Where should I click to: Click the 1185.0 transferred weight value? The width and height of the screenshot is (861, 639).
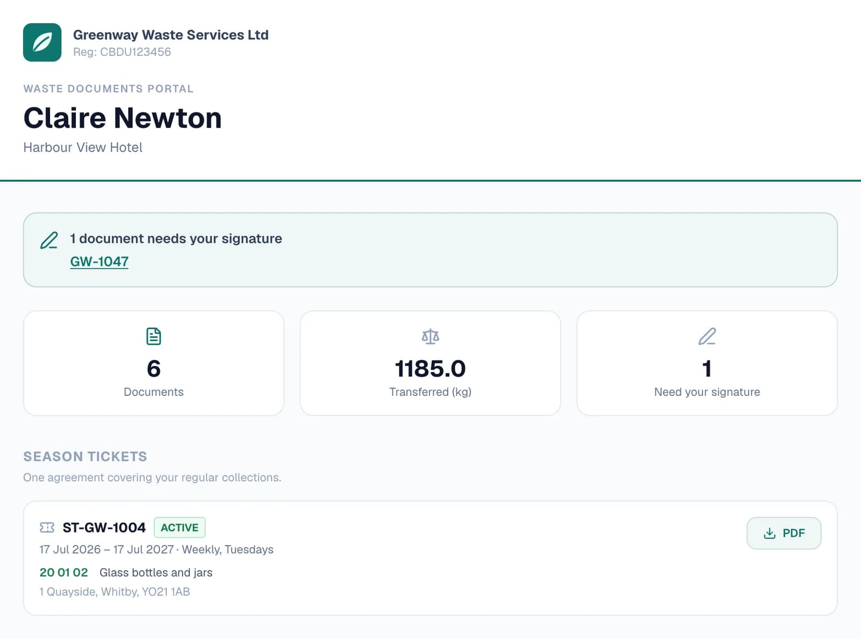point(430,368)
